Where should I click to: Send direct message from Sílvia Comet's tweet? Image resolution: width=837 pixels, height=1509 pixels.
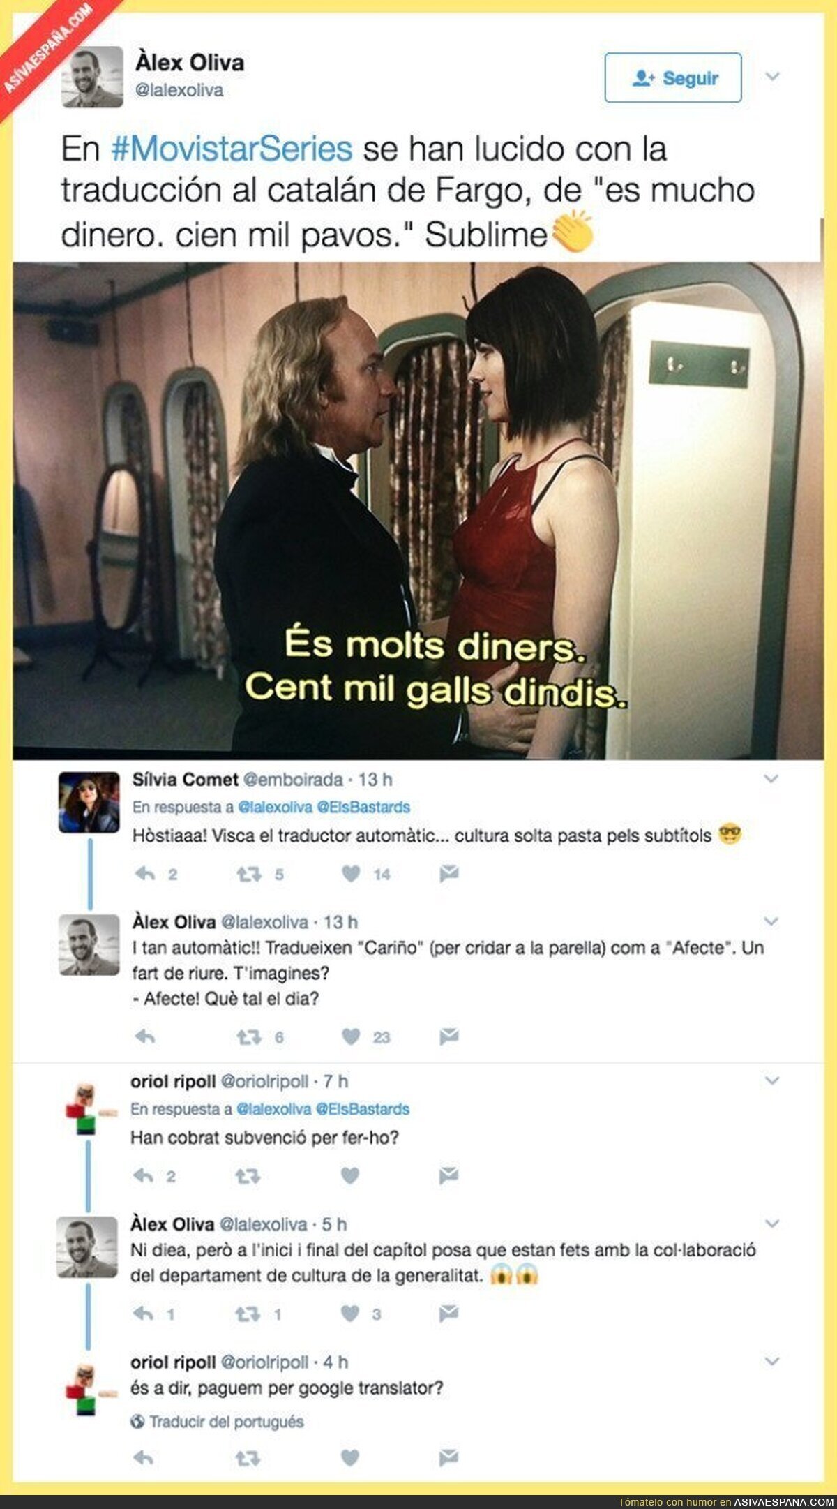pos(449,873)
